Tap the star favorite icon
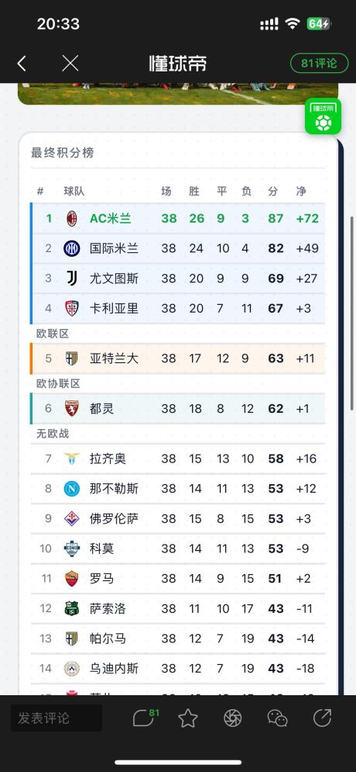This screenshot has width=356, height=772. [x=187, y=718]
